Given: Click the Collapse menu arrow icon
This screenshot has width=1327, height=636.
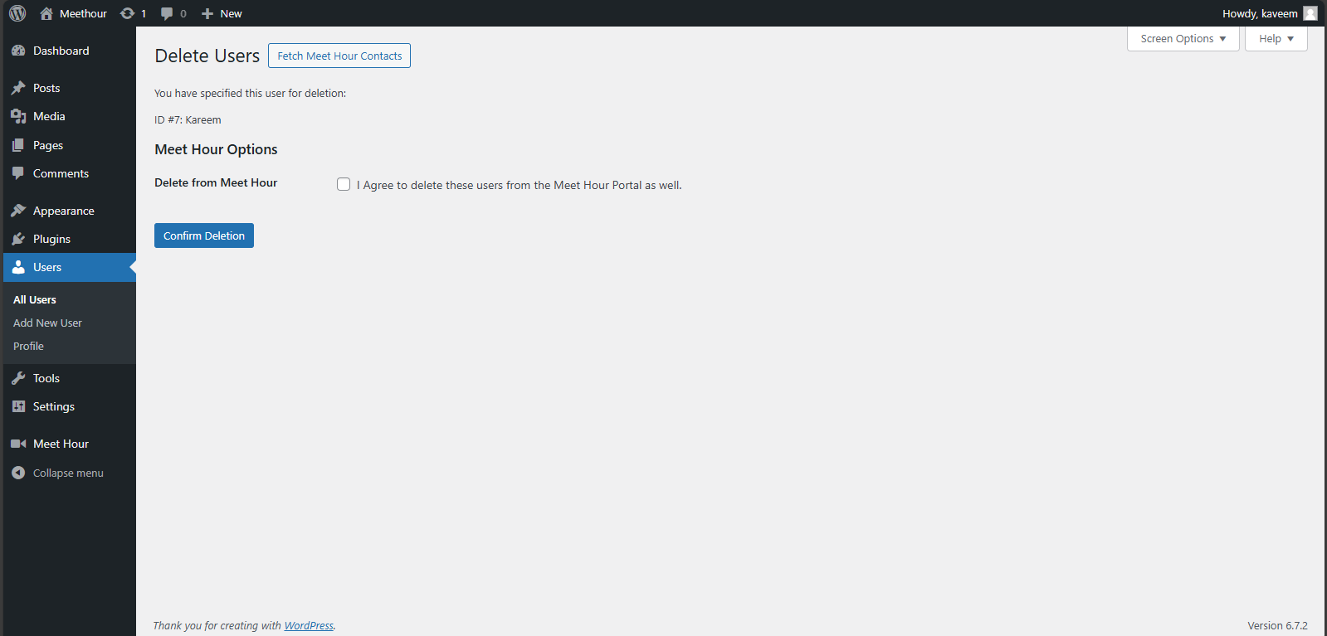Looking at the screenshot, I should [18, 473].
